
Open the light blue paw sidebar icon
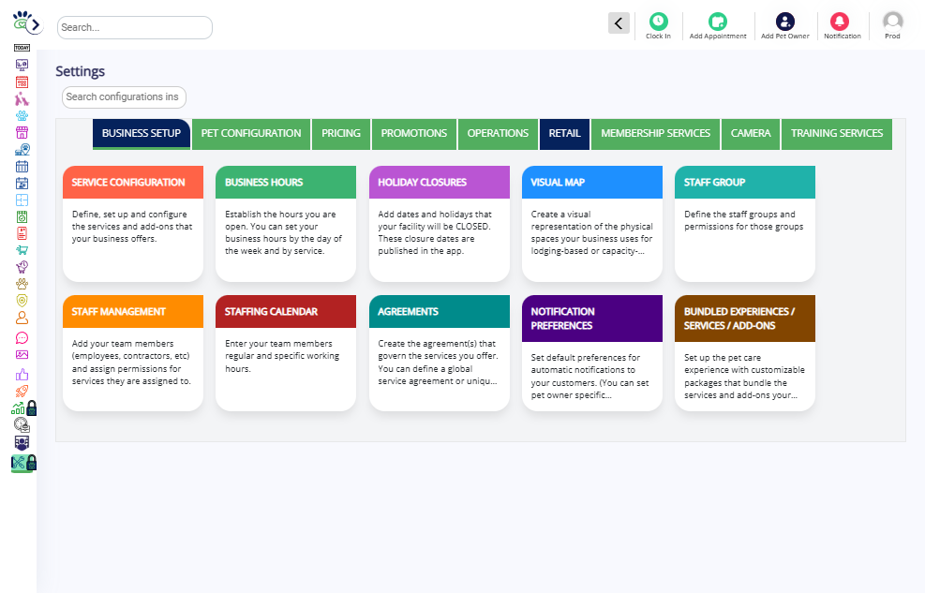(22, 115)
